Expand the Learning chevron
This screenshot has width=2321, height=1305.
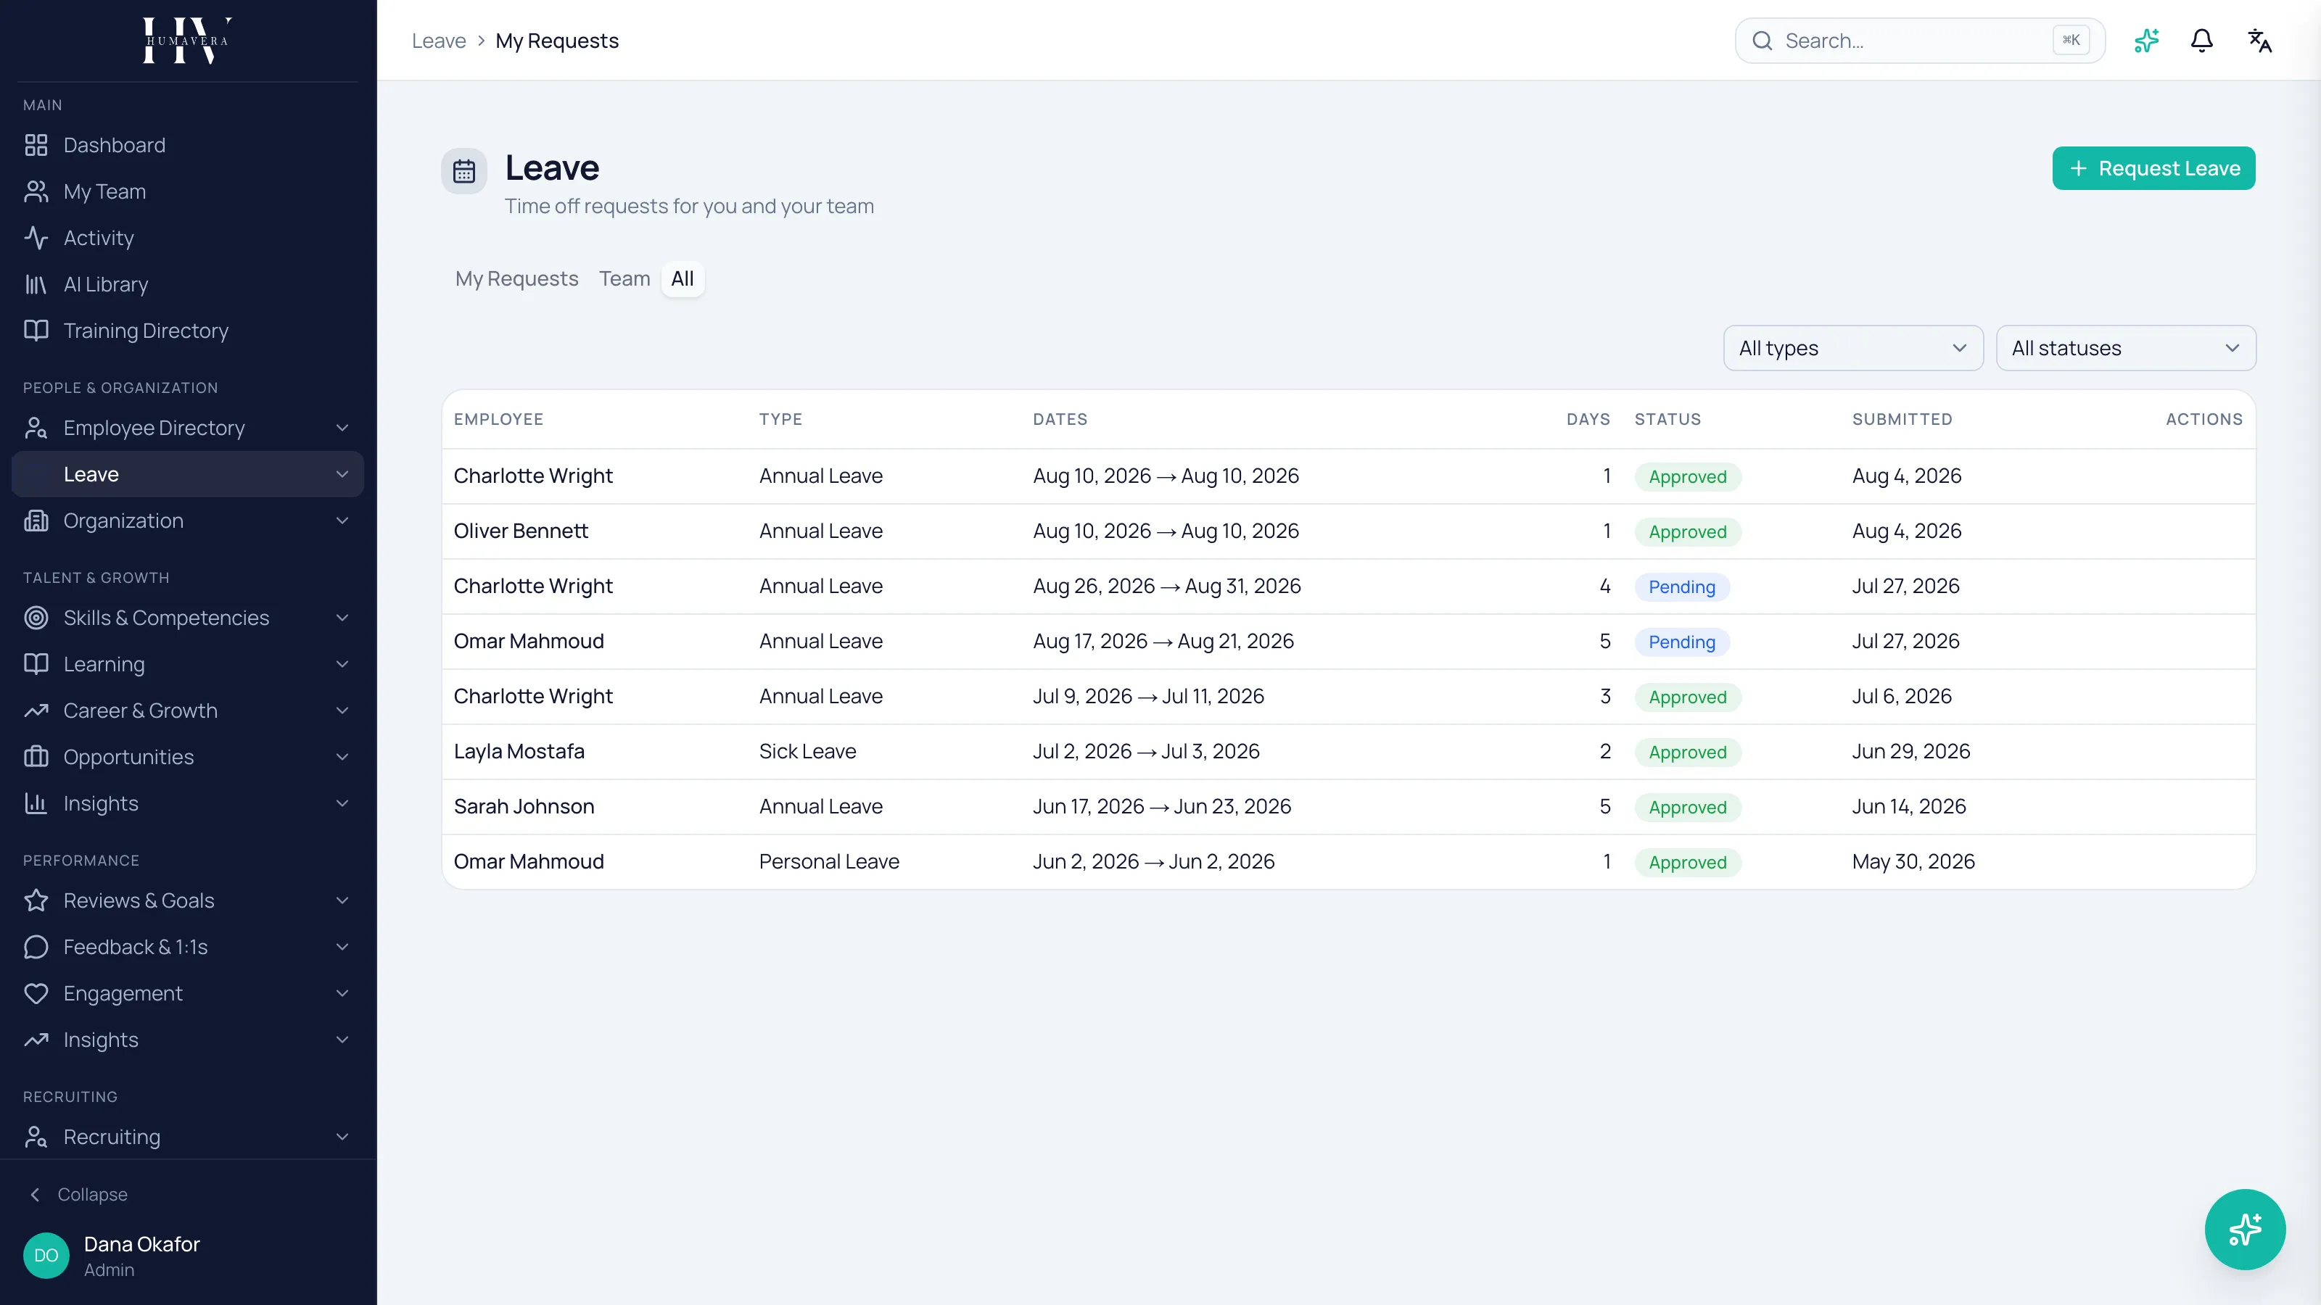[342, 664]
